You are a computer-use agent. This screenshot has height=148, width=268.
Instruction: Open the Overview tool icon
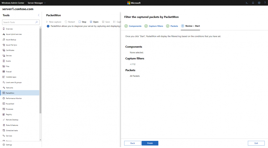pos(4,29)
